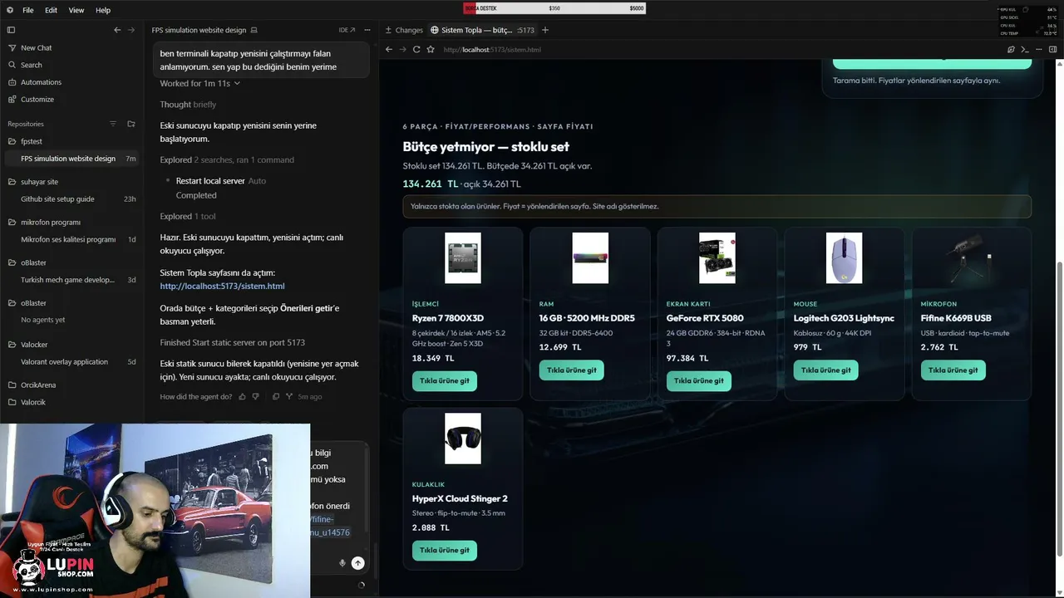Open the terminal icon in browser toolbar

[x=1024, y=49]
